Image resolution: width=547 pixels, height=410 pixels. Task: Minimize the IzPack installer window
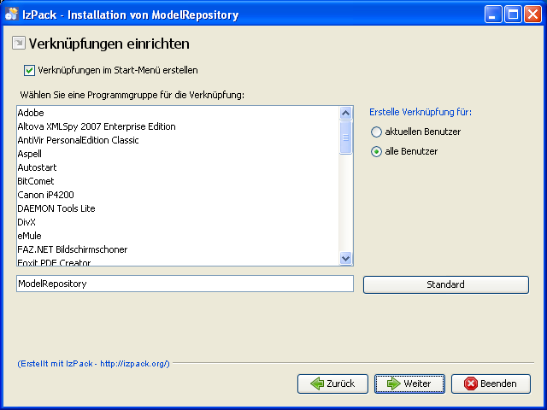[493, 15]
